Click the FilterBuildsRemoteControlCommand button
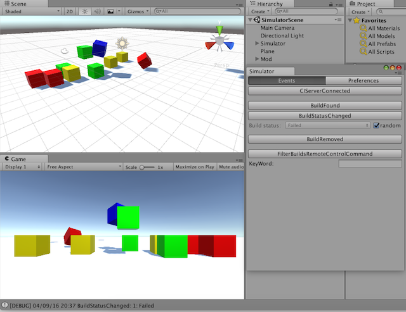 [x=325, y=154]
